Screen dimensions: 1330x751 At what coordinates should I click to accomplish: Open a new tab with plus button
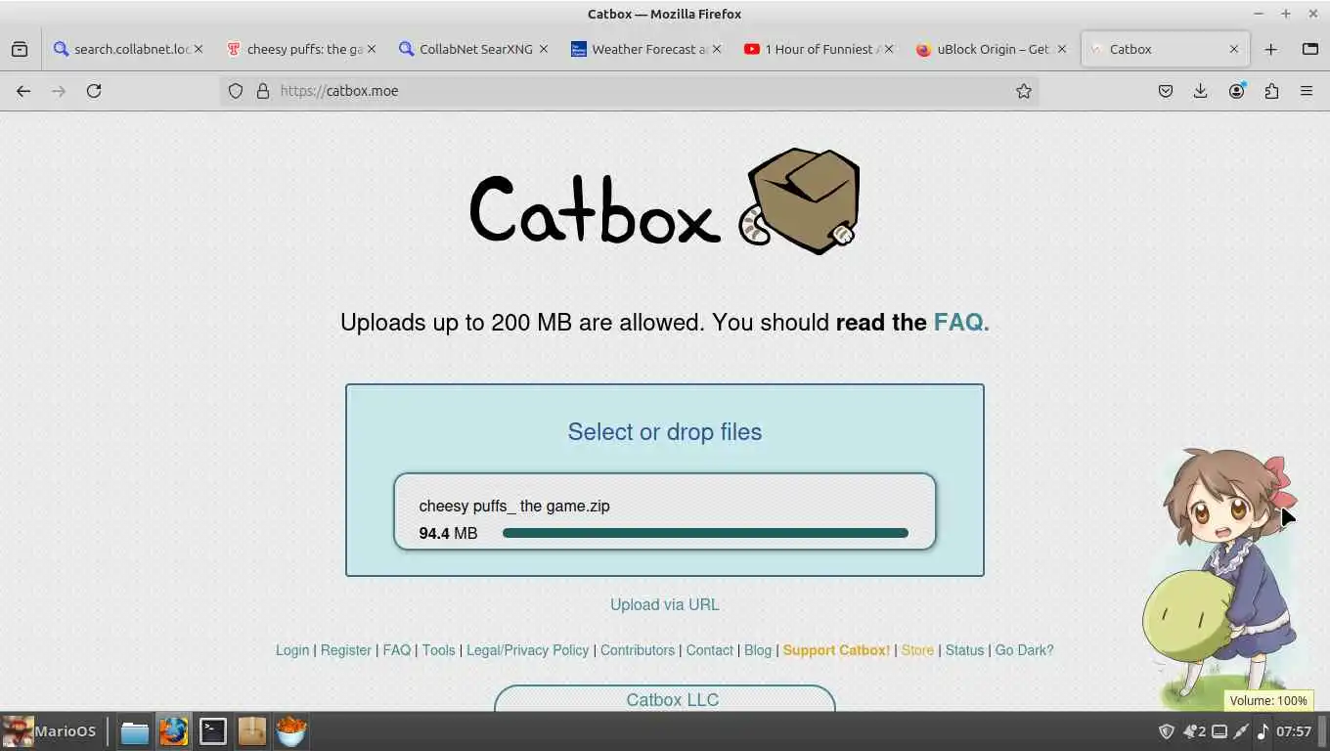point(1271,49)
